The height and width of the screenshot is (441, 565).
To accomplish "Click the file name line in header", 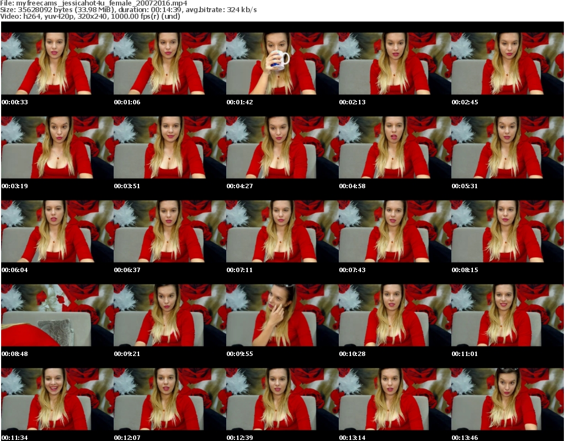I will pos(94,3).
